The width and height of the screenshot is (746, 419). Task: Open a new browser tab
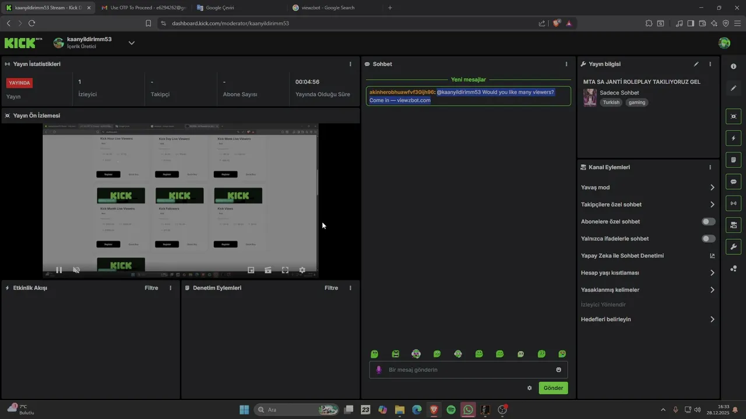pos(390,8)
